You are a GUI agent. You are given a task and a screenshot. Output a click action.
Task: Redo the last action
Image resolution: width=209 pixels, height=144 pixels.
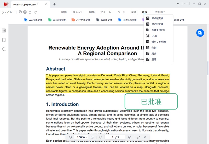[35, 12]
